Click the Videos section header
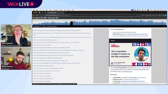This screenshot has height=94, width=168. (x=130, y=41)
